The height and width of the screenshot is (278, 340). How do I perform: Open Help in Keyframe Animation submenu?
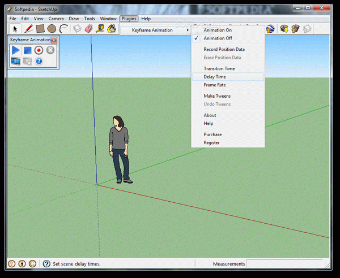coord(228,123)
